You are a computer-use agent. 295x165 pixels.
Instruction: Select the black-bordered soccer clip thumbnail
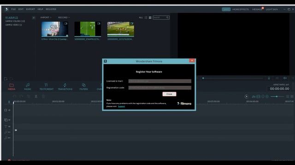pyautogui.click(x=88, y=29)
